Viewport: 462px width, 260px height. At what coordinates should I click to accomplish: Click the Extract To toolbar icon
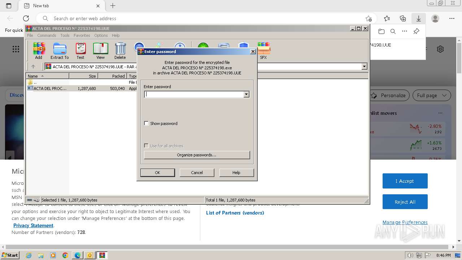click(x=60, y=51)
